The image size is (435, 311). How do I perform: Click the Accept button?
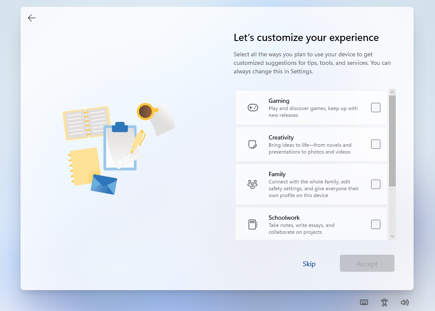(367, 263)
